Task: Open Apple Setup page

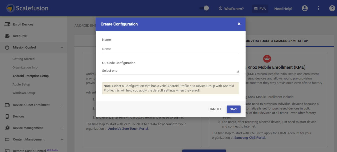Action: (x=21, y=84)
